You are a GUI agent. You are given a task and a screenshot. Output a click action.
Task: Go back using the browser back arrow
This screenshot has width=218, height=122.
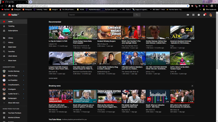point(2,6)
